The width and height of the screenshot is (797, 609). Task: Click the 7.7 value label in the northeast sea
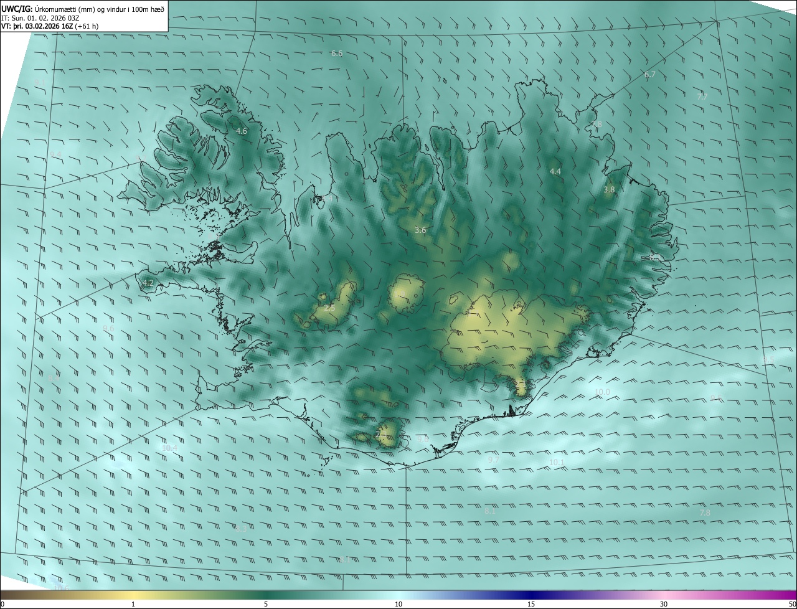[702, 97]
